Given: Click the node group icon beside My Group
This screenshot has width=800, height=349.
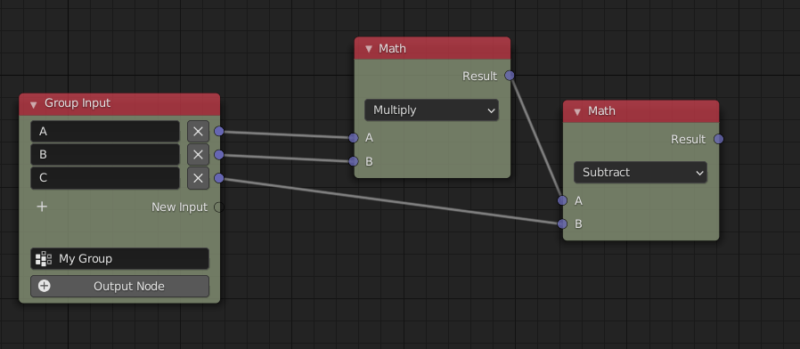Looking at the screenshot, I should 44,259.
